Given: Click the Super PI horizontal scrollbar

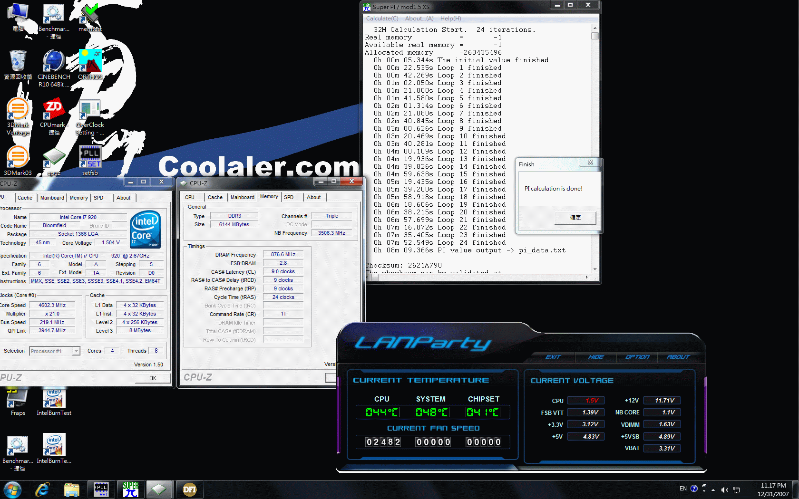Looking at the screenshot, I should point(478,277).
